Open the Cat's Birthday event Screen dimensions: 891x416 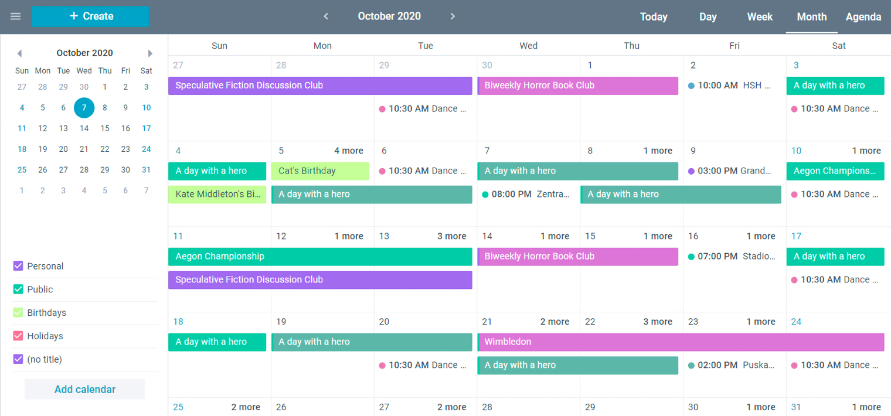(x=320, y=171)
